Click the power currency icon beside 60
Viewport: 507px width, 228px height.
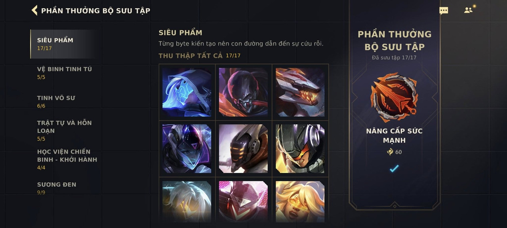coord(390,152)
